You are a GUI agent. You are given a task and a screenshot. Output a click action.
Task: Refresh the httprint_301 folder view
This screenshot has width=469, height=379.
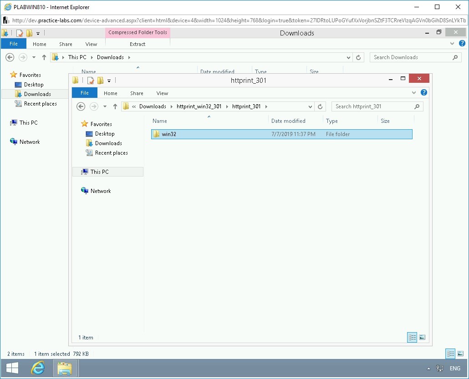[320, 106]
